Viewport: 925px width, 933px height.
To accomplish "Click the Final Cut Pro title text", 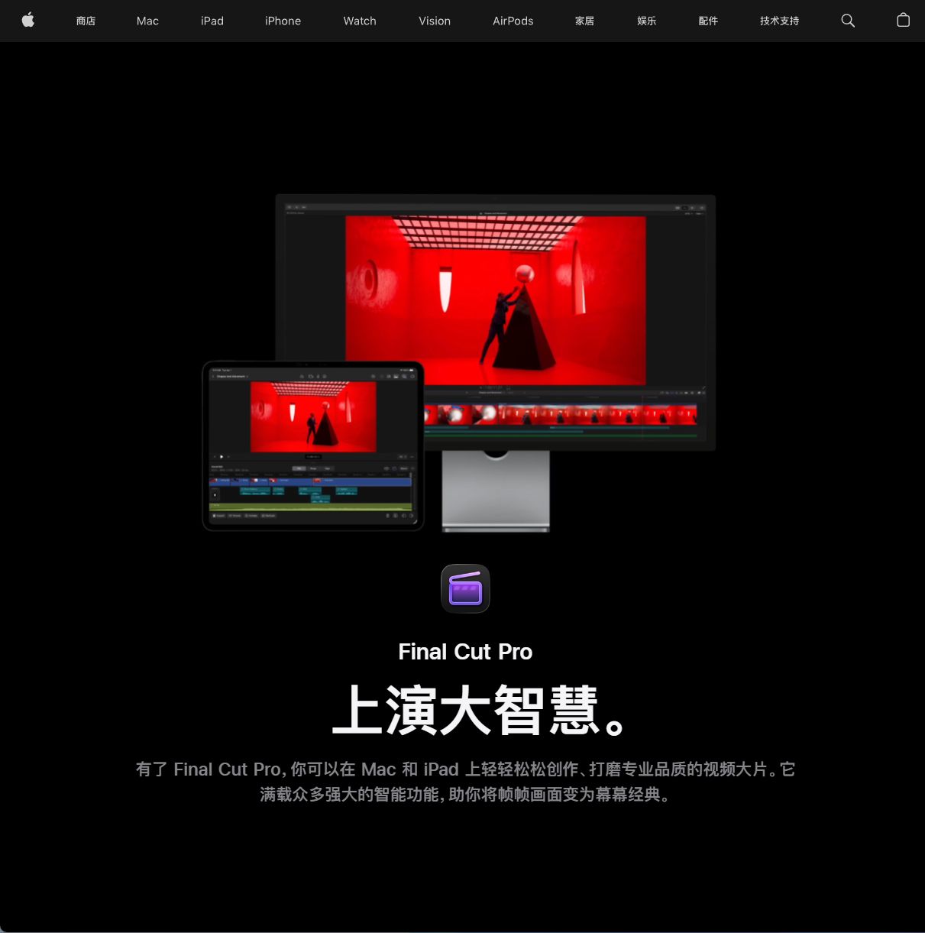I will pos(465,652).
